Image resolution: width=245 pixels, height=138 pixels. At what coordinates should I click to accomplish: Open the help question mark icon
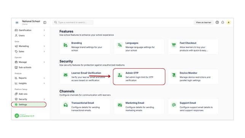[217, 22]
